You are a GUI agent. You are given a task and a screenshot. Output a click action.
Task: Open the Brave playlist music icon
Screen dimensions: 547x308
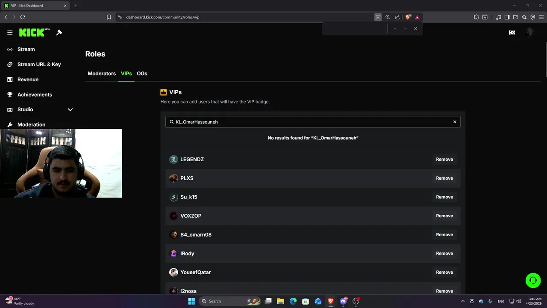[499, 17]
